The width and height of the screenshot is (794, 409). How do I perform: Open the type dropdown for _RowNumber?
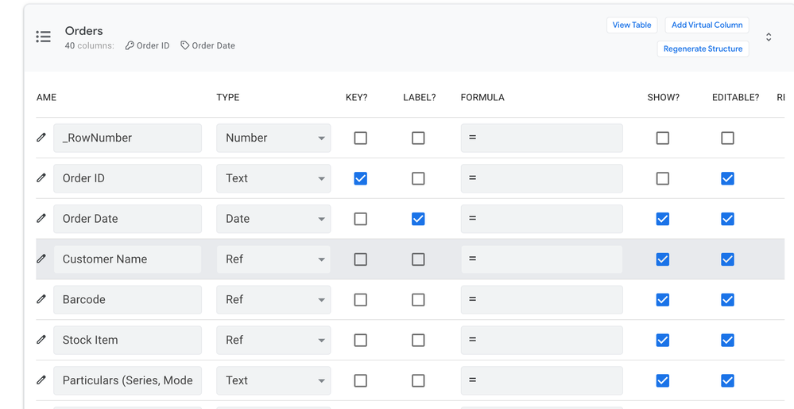273,138
